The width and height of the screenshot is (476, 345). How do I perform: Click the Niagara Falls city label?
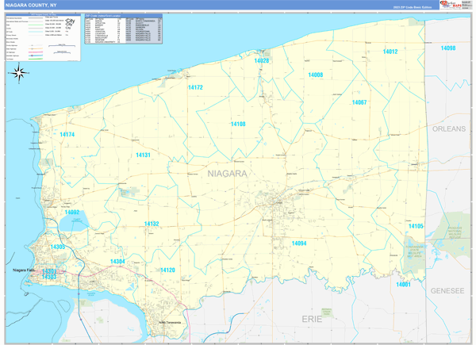click(25, 271)
